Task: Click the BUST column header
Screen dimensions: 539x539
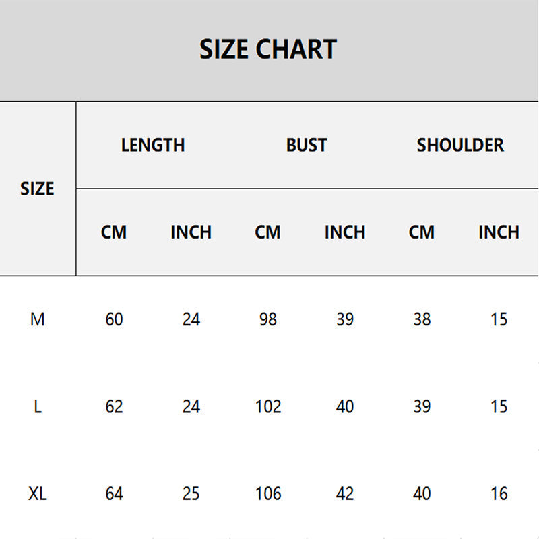Action: coord(307,145)
